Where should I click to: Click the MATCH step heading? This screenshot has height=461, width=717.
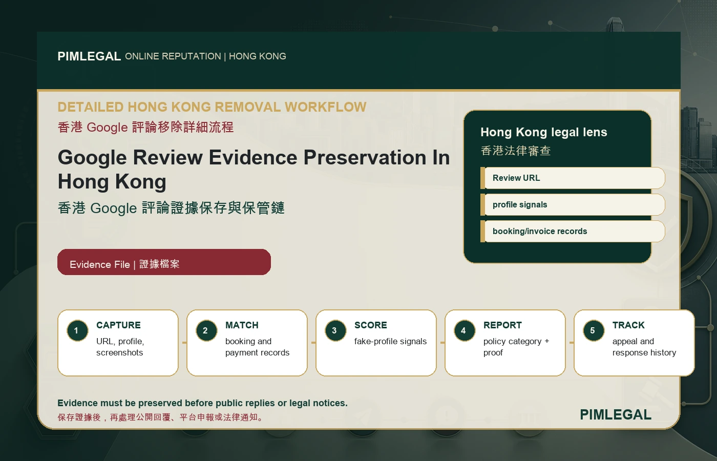coord(242,325)
